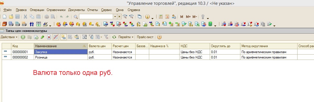314x102 pixels.
Task: Open the Отчеты menu
Action: (93, 10)
